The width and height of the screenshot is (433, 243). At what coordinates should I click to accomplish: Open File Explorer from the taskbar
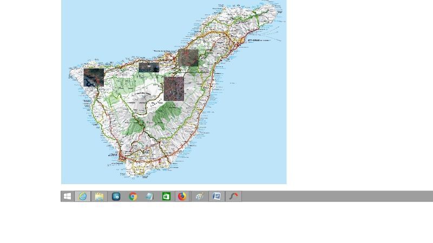pyautogui.click(x=99, y=197)
